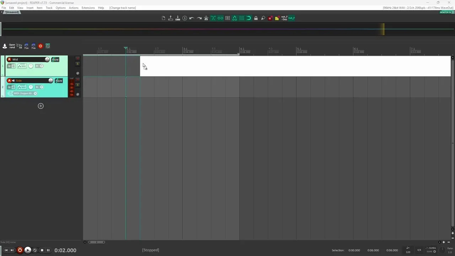Viewport: 455px width, 256px height.
Task: Click the trim envelope button on Side track
Action: tap(22, 87)
